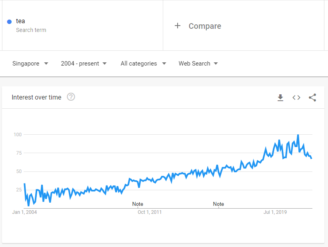This screenshot has height=247, width=328.
Task: Open the Singapore region dropdown
Action: (30, 64)
